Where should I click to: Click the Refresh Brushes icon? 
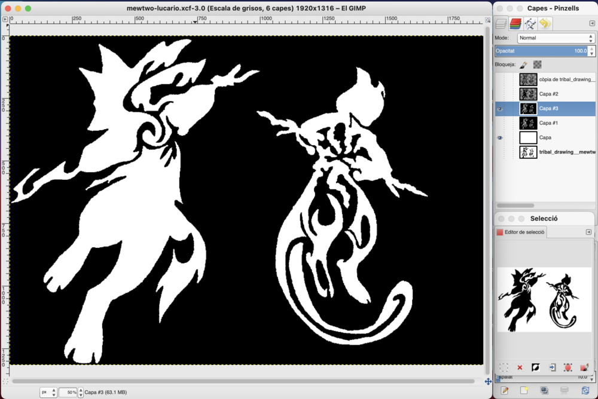pyautogui.click(x=585, y=390)
